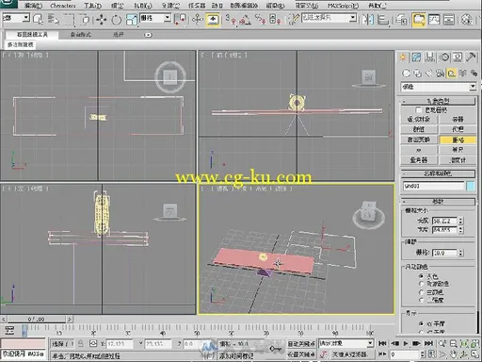Select the fourth grid color radio option

[x=421, y=300]
